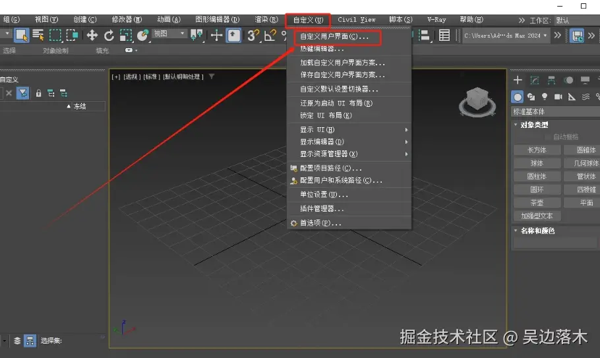This screenshot has height=358, width=600.
Task: Open the 视图 reference coordinate dropdown
Action: point(169,34)
